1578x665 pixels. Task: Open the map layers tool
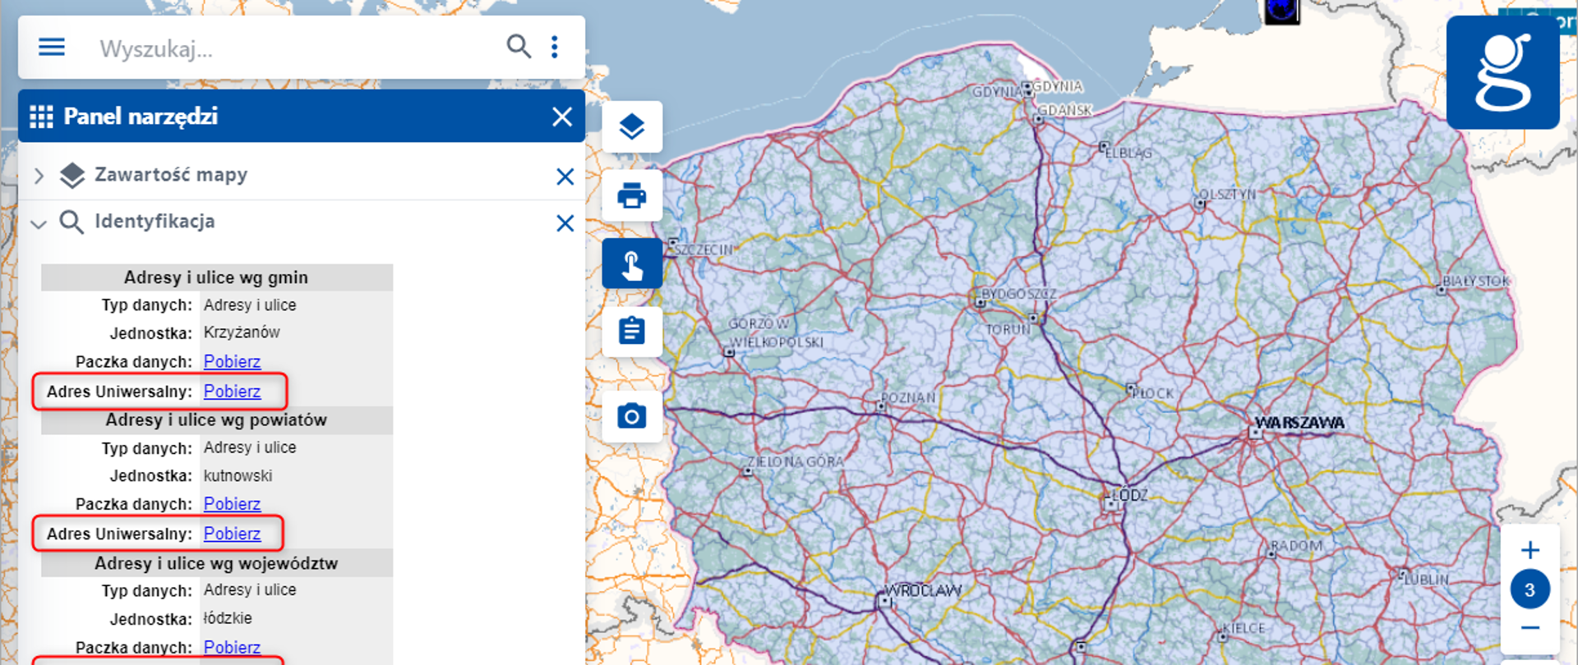click(x=631, y=127)
